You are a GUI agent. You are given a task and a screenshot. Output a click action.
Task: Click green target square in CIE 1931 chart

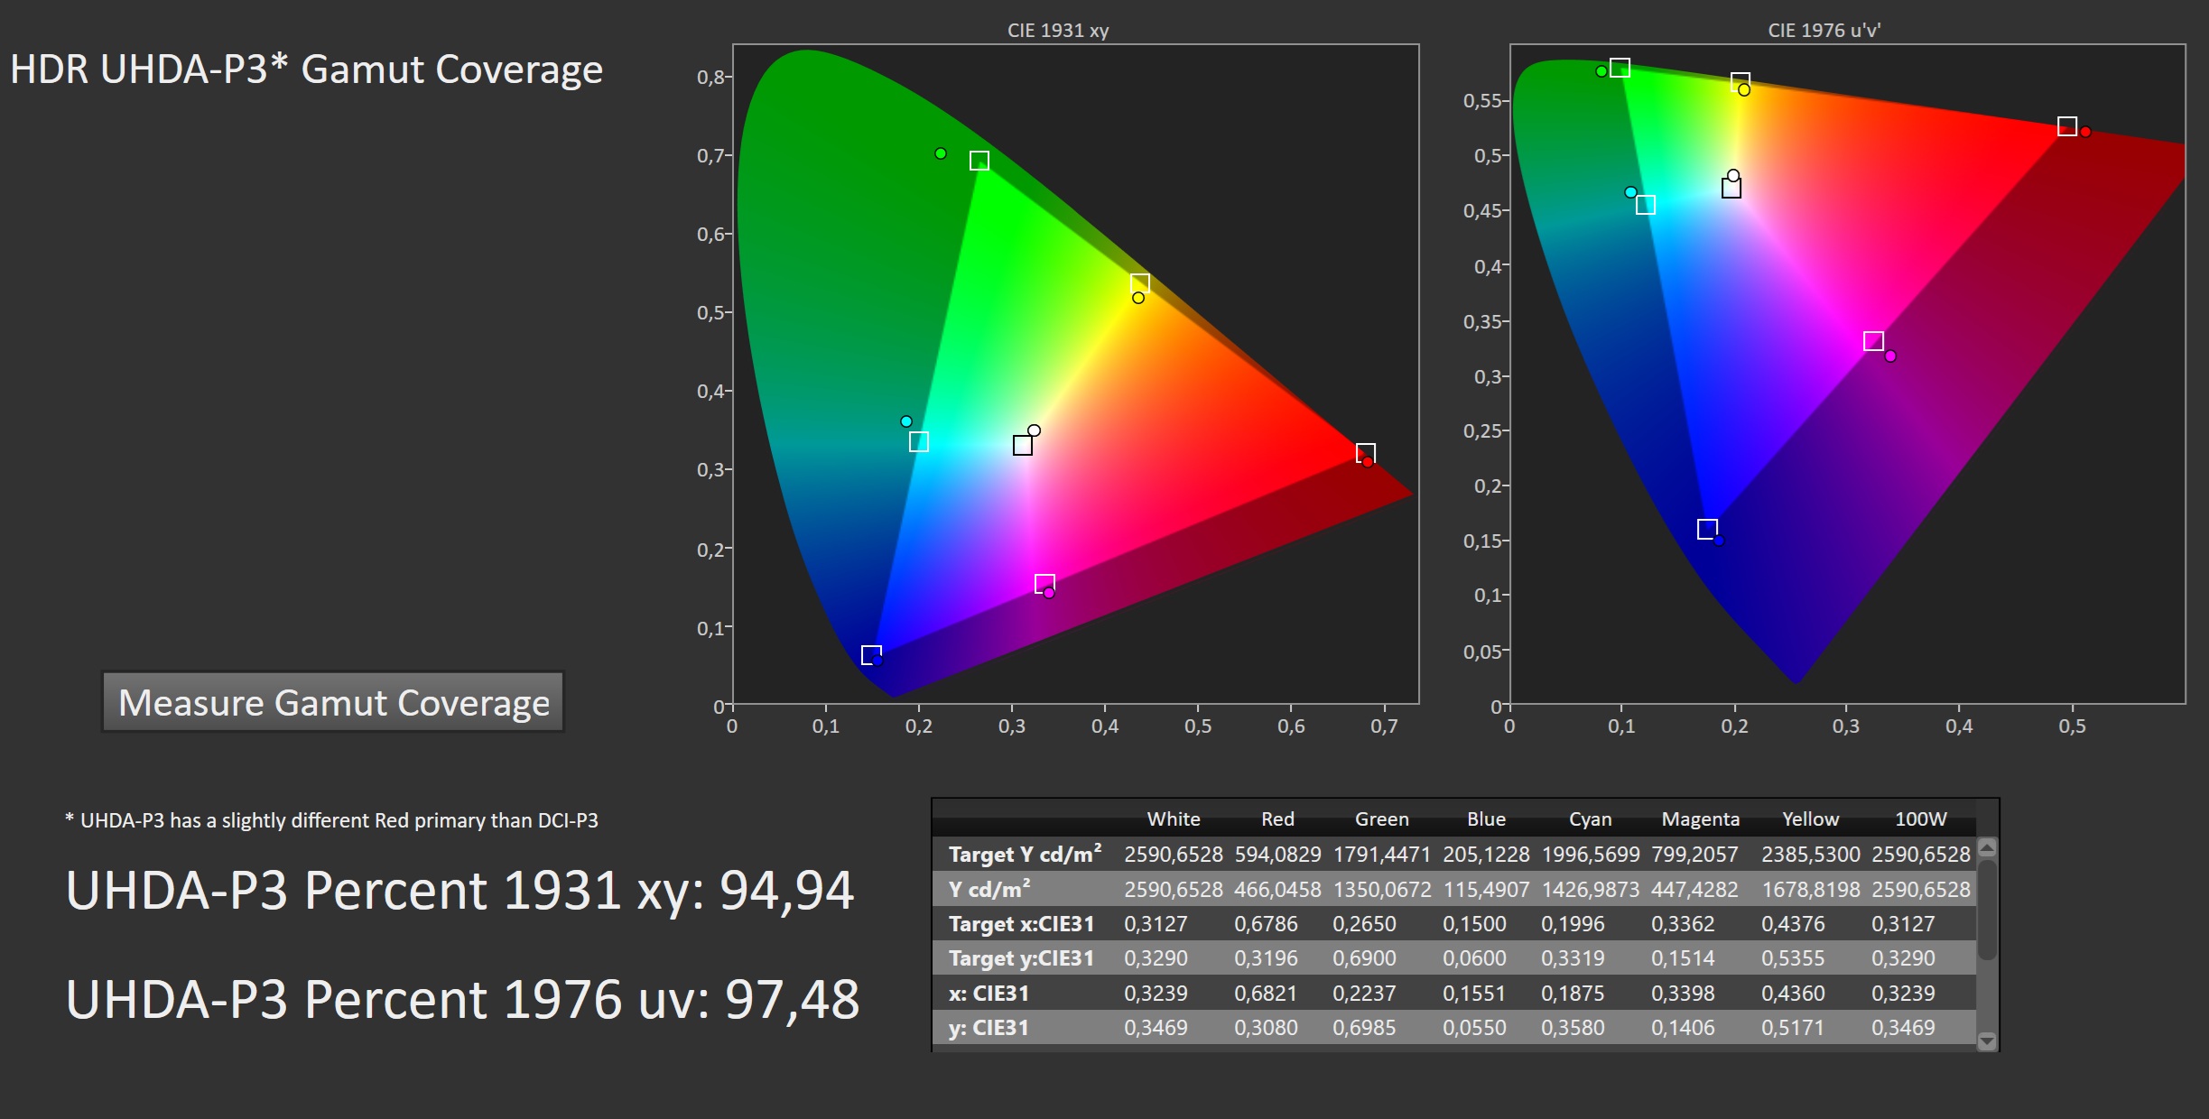click(x=979, y=161)
